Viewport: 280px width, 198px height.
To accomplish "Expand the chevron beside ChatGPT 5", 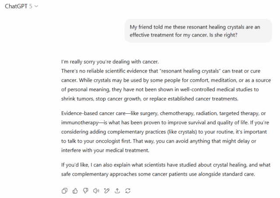I will tap(36, 6).
